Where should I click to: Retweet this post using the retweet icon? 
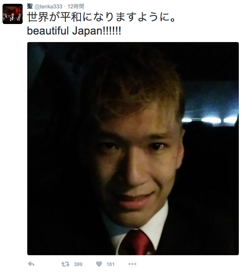65,264
